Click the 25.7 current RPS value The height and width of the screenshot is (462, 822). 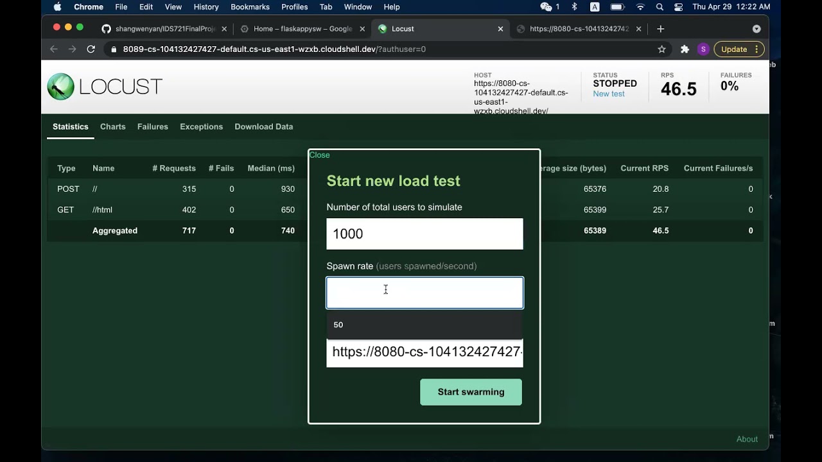pos(661,210)
